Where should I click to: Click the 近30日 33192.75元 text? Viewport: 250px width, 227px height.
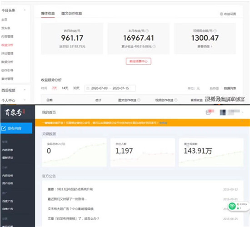[72, 46]
